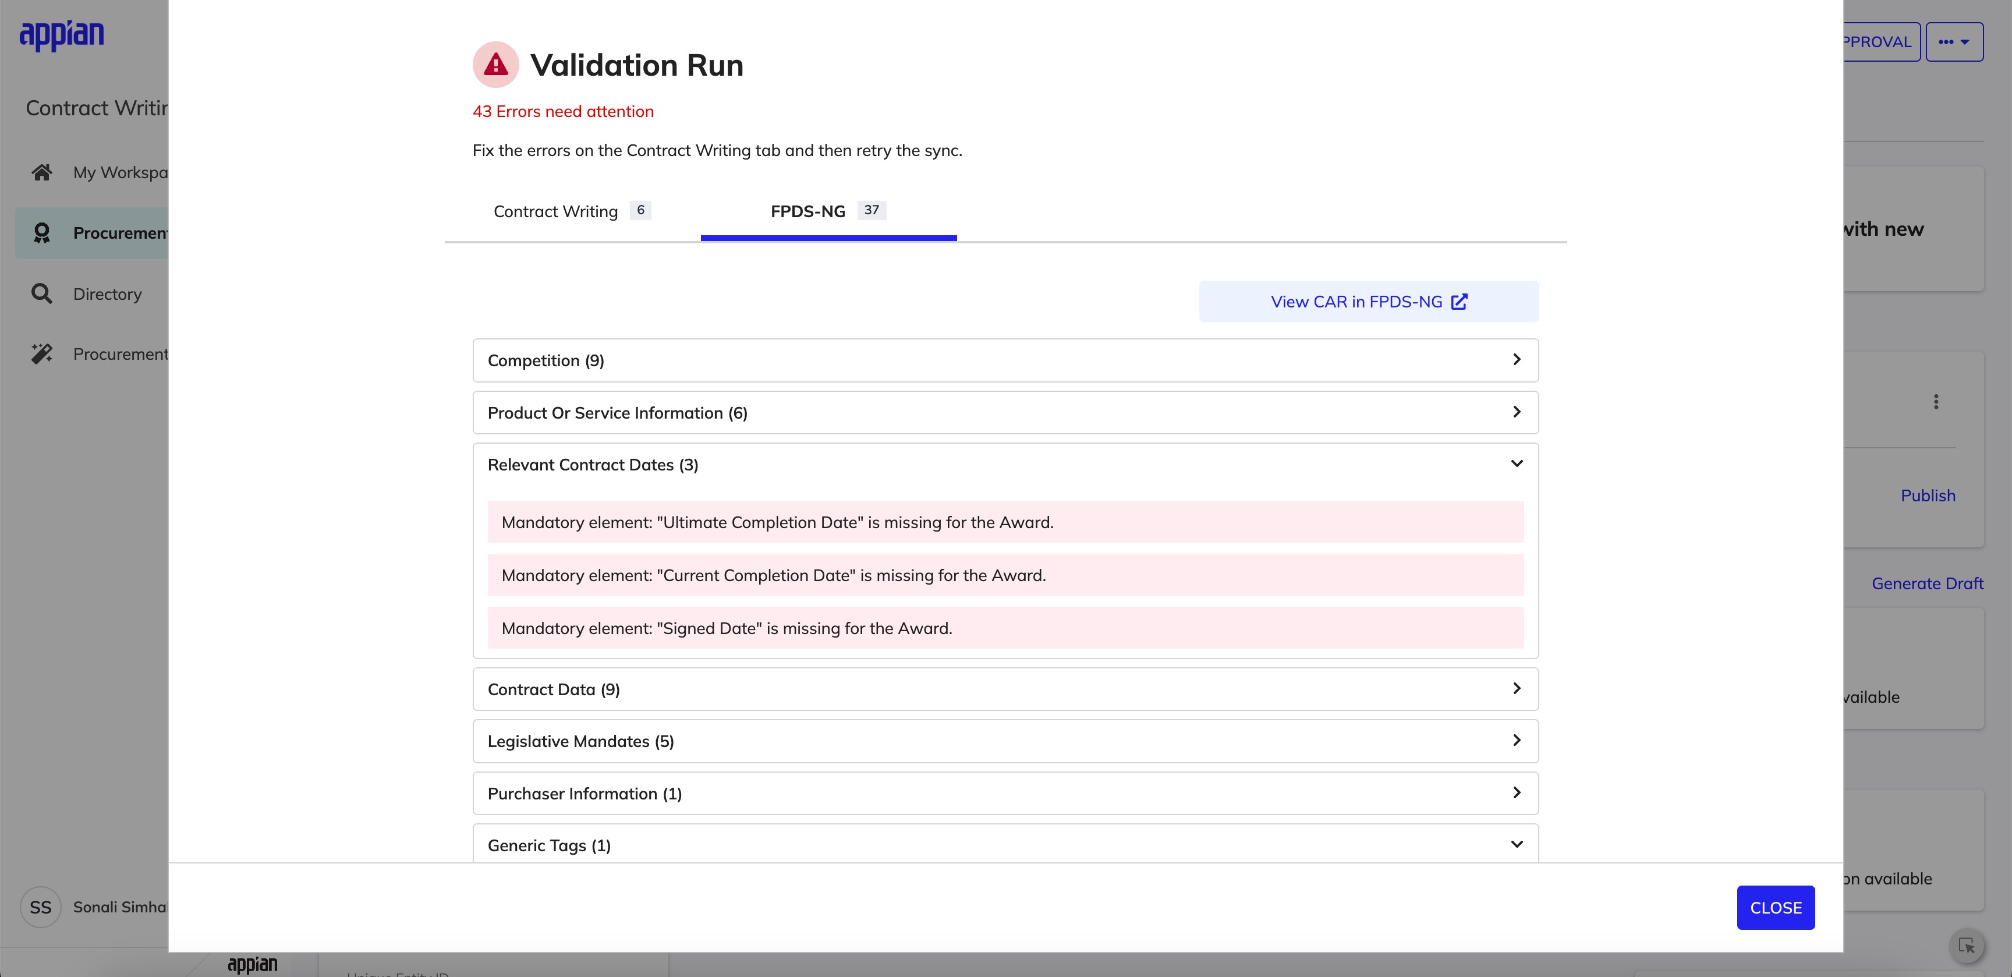Open the more options dropdown button
This screenshot has height=977, width=2012.
point(1953,42)
